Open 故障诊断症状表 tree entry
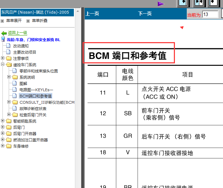This screenshot has height=188, width=223. point(33,108)
